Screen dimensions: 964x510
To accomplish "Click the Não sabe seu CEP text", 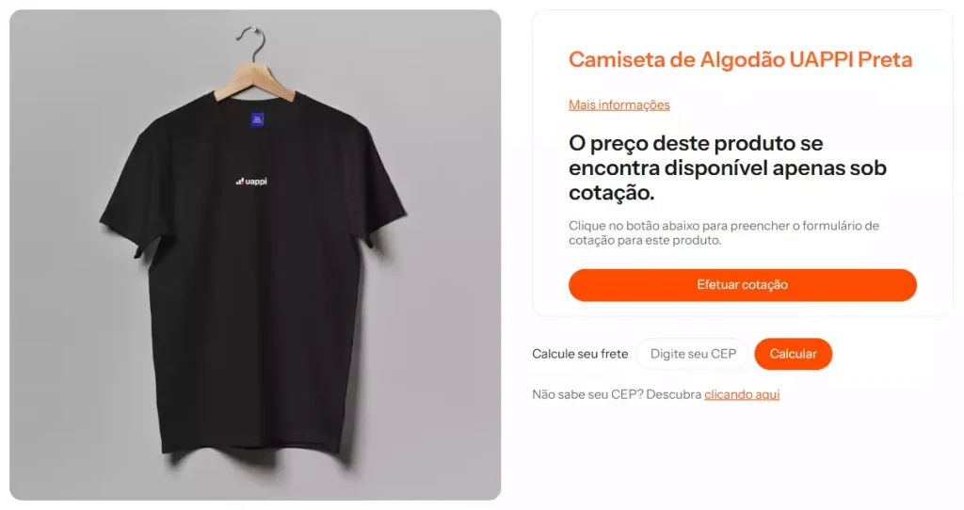I will pos(617,394).
